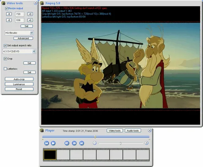Decrease output height with lower -8 button
203x167 pixels.
(9, 20)
